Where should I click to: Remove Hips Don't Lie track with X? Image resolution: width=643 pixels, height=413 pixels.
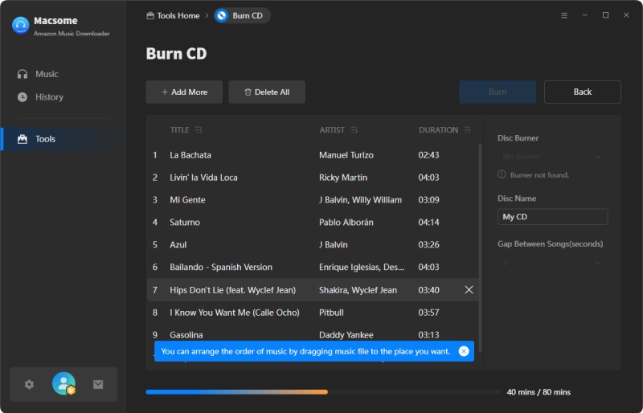tap(469, 290)
